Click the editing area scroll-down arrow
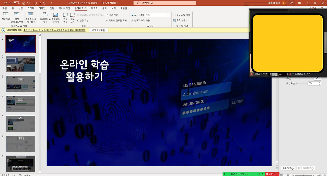327x176 pixels. [x=277, y=162]
